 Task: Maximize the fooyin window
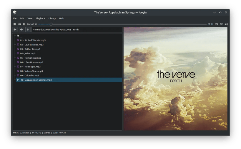[x=220, y=12]
